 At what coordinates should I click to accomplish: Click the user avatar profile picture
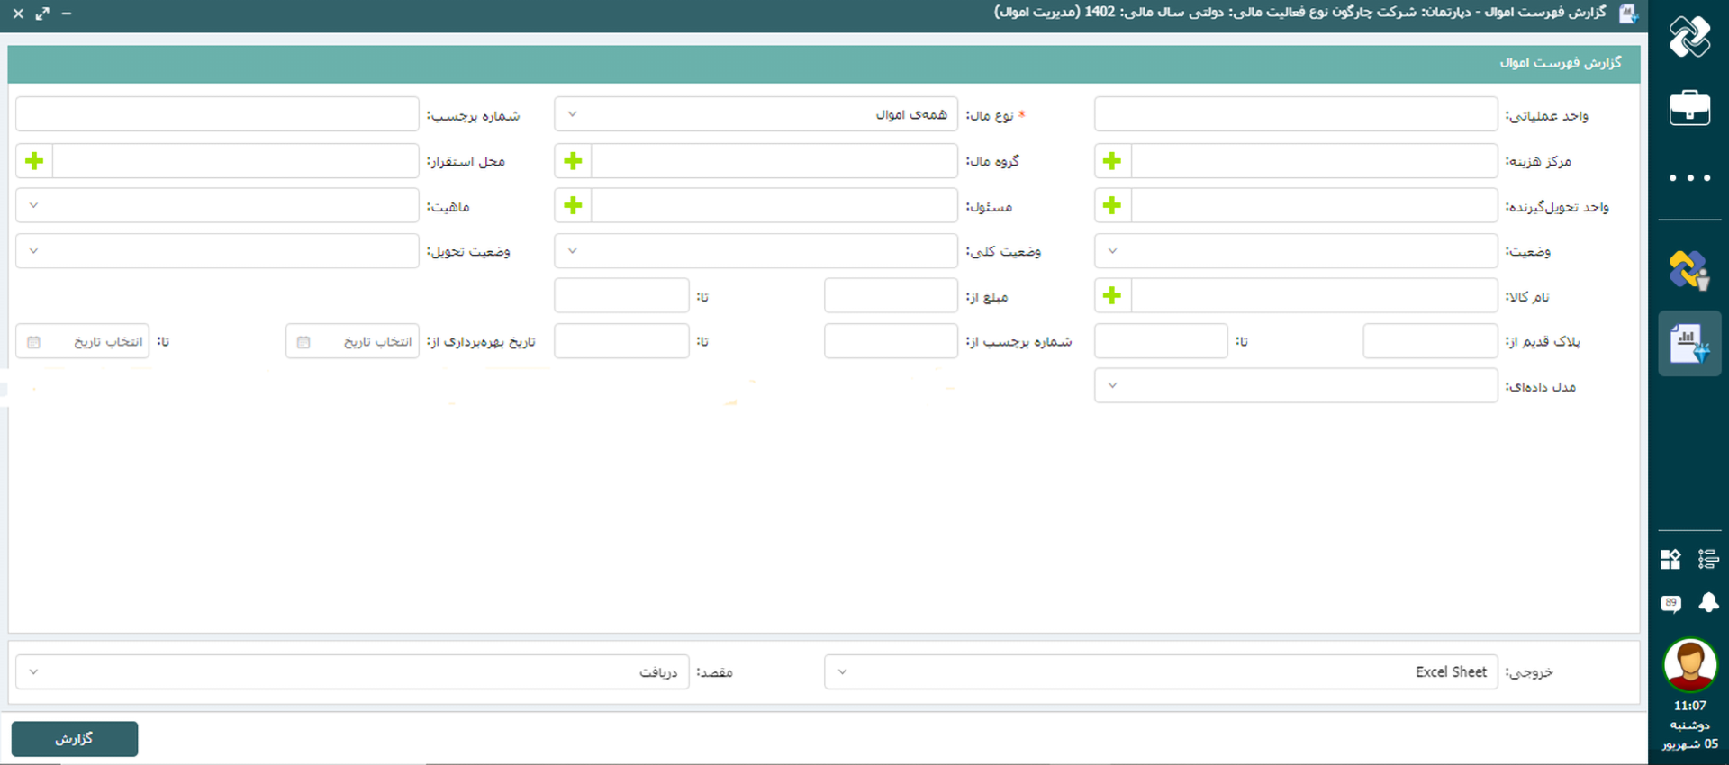click(x=1689, y=664)
